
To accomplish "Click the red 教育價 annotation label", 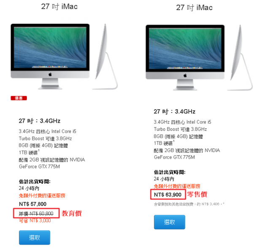I will (72, 213).
